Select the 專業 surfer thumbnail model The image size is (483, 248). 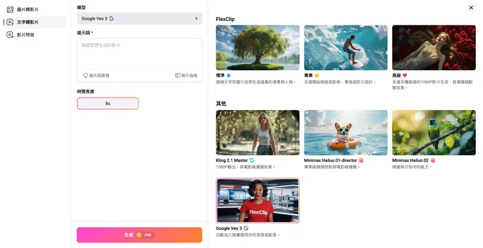[346, 48]
